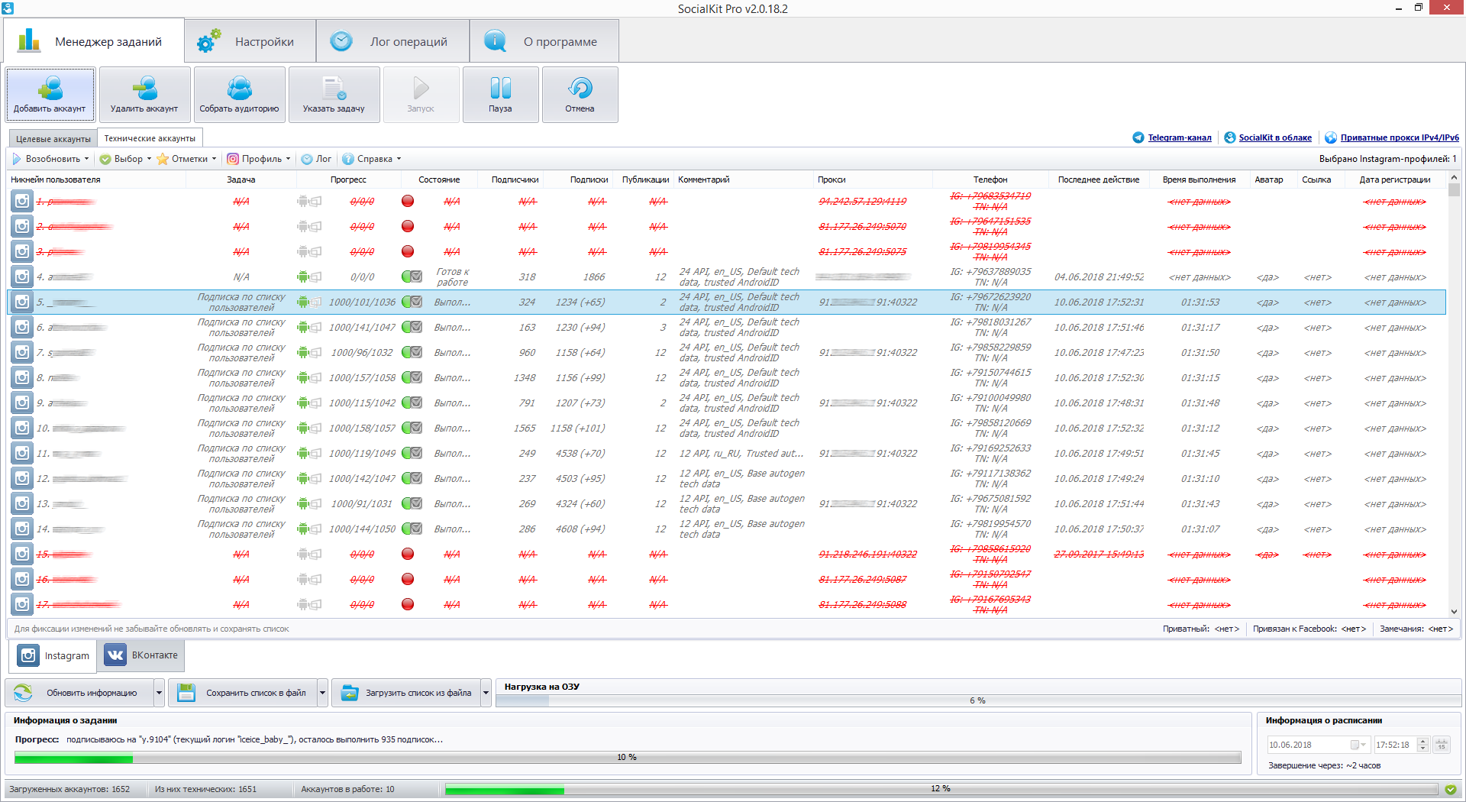
Task: Click the Cancel (Отмена) icon button
Action: [580, 95]
